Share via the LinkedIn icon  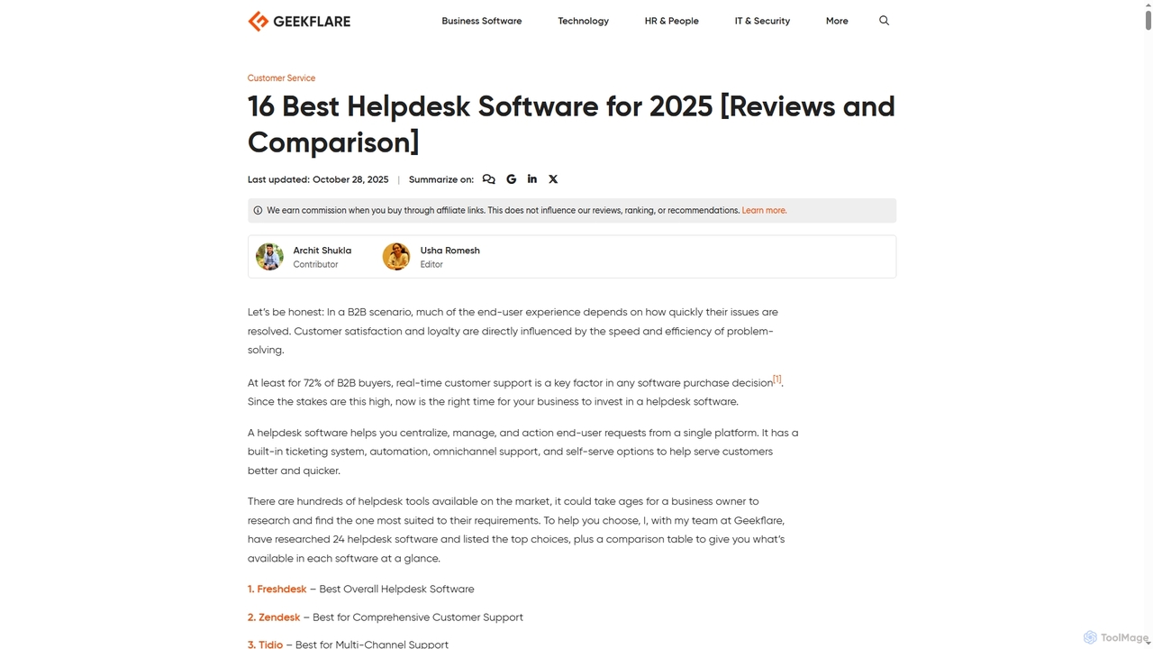click(x=532, y=179)
